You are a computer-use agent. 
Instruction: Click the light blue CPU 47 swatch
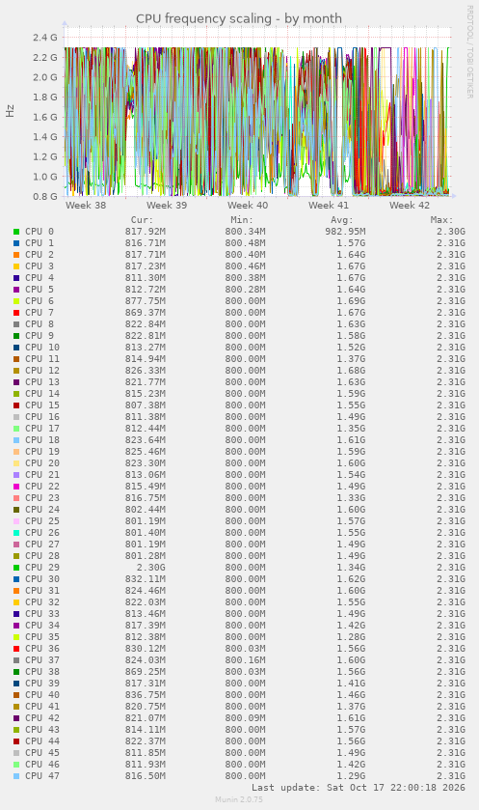click(16, 776)
